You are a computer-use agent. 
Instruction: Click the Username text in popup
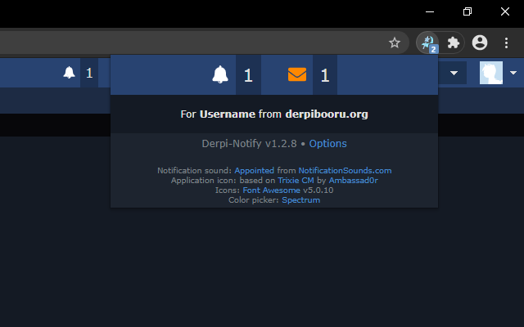click(x=228, y=114)
